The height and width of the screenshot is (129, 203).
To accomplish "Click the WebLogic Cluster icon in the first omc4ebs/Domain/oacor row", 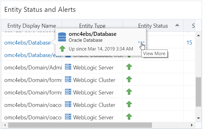I will pos(68,104).
